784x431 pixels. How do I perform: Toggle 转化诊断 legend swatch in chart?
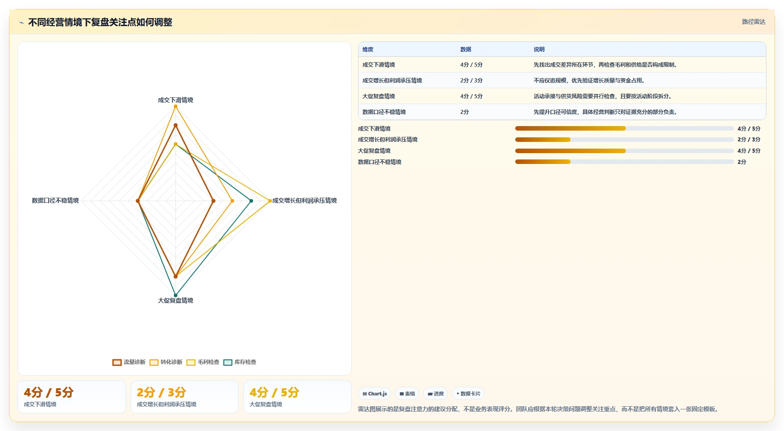tap(154, 363)
